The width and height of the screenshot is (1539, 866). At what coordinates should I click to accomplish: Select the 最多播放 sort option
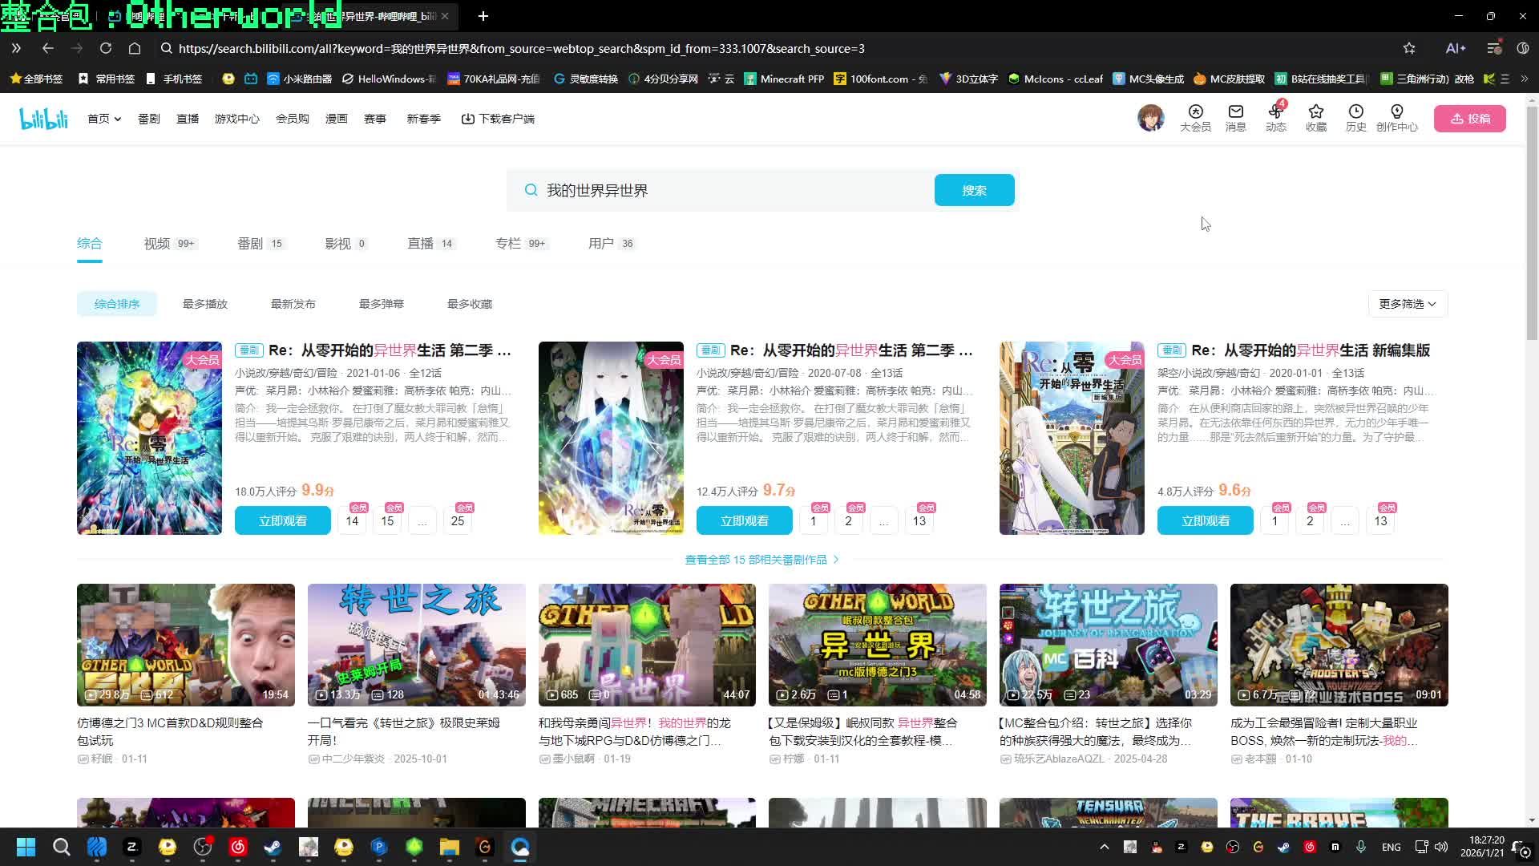(x=205, y=304)
